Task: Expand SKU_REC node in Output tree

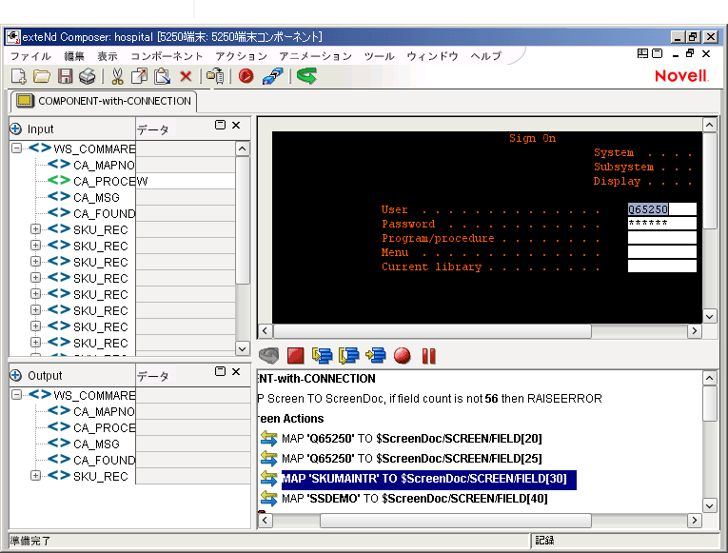Action: [35, 476]
